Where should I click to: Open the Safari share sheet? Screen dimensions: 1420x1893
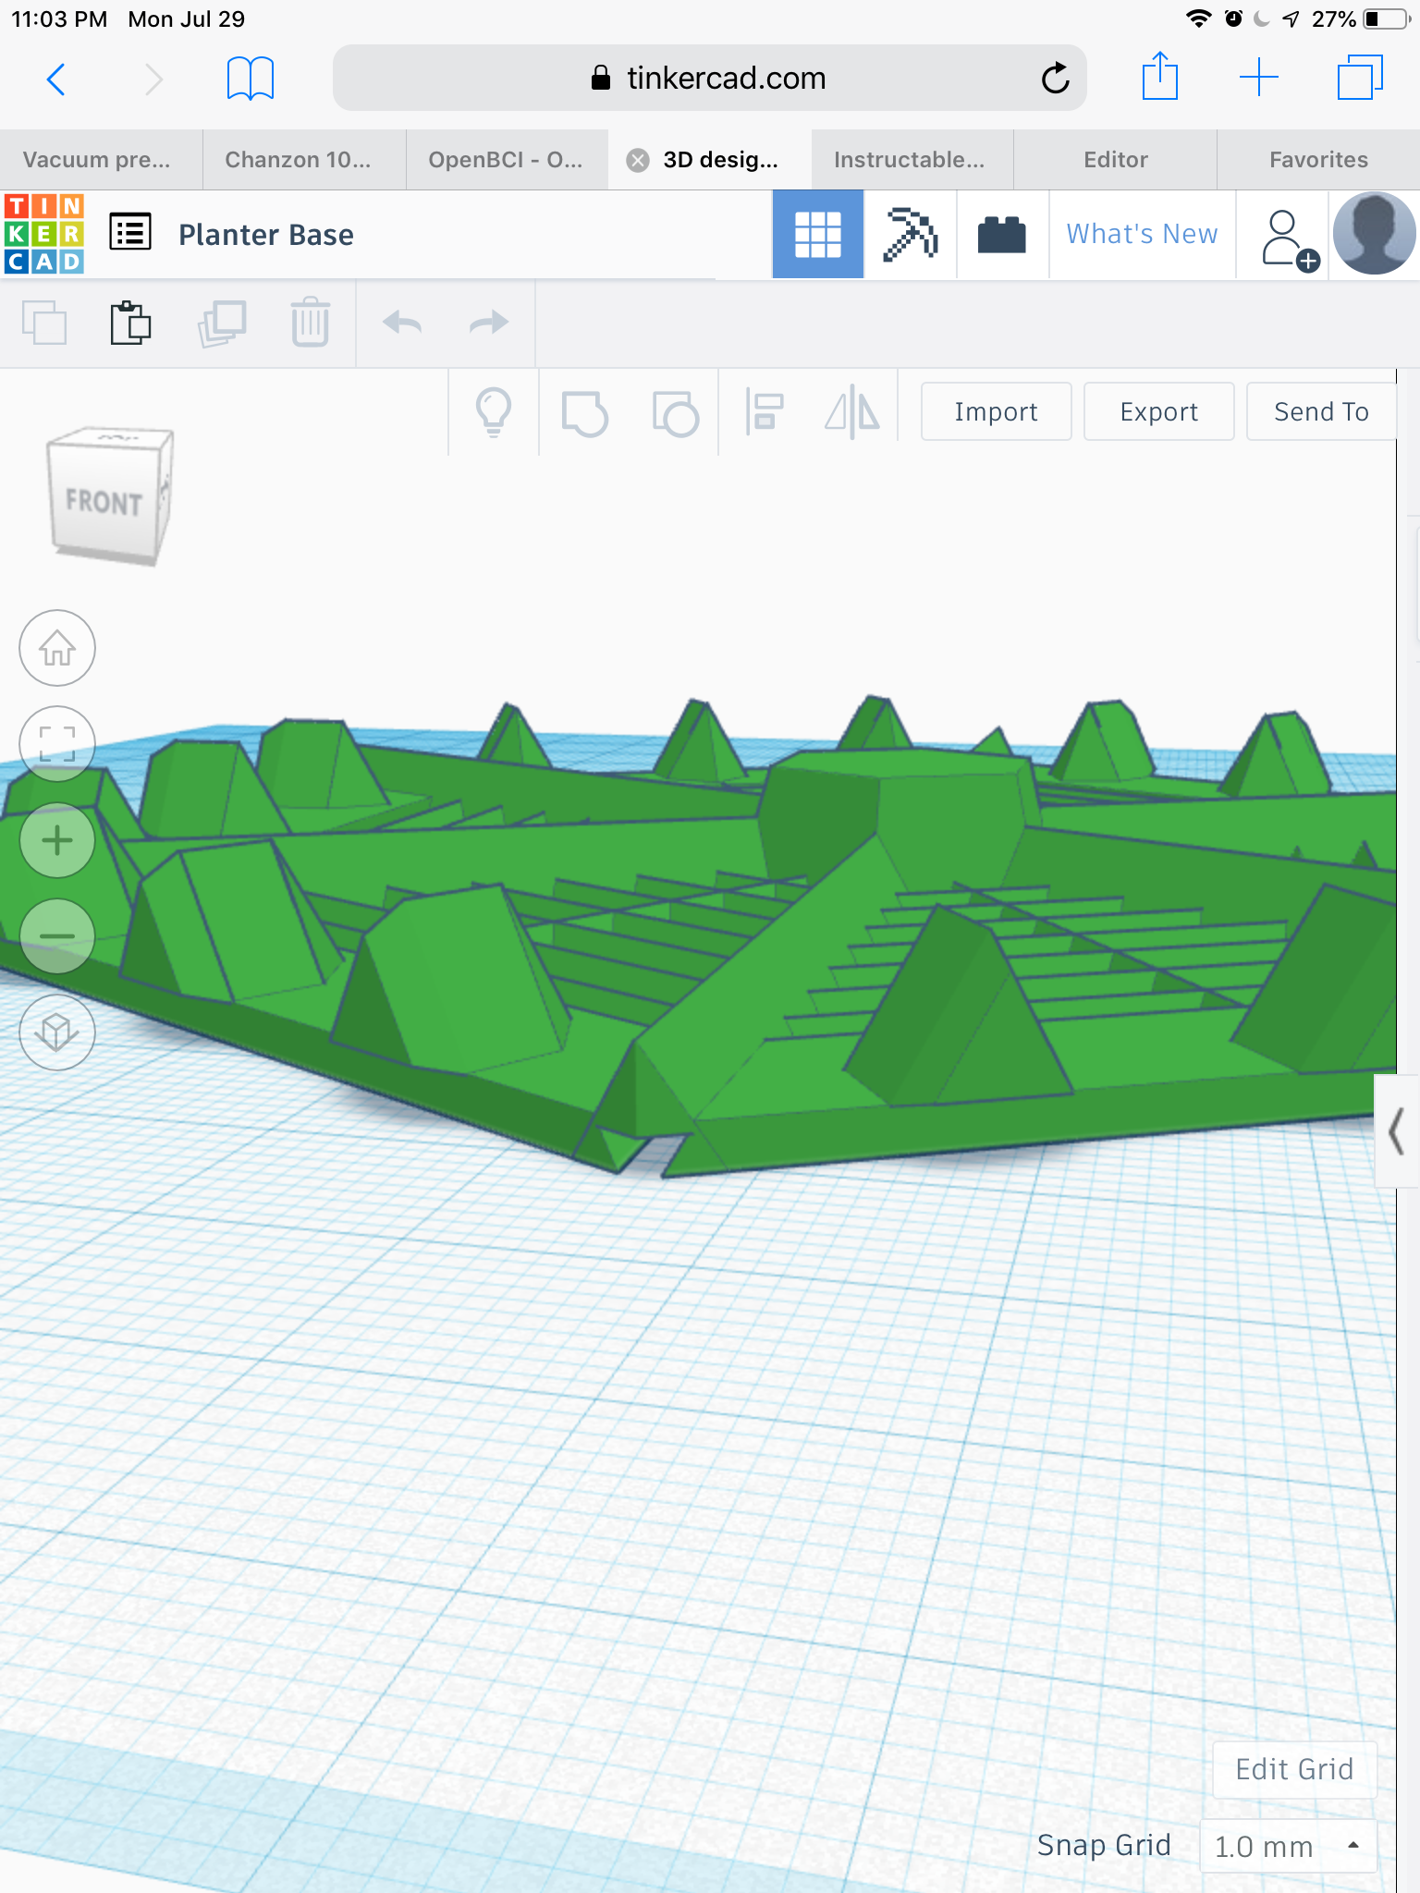coord(1159,76)
